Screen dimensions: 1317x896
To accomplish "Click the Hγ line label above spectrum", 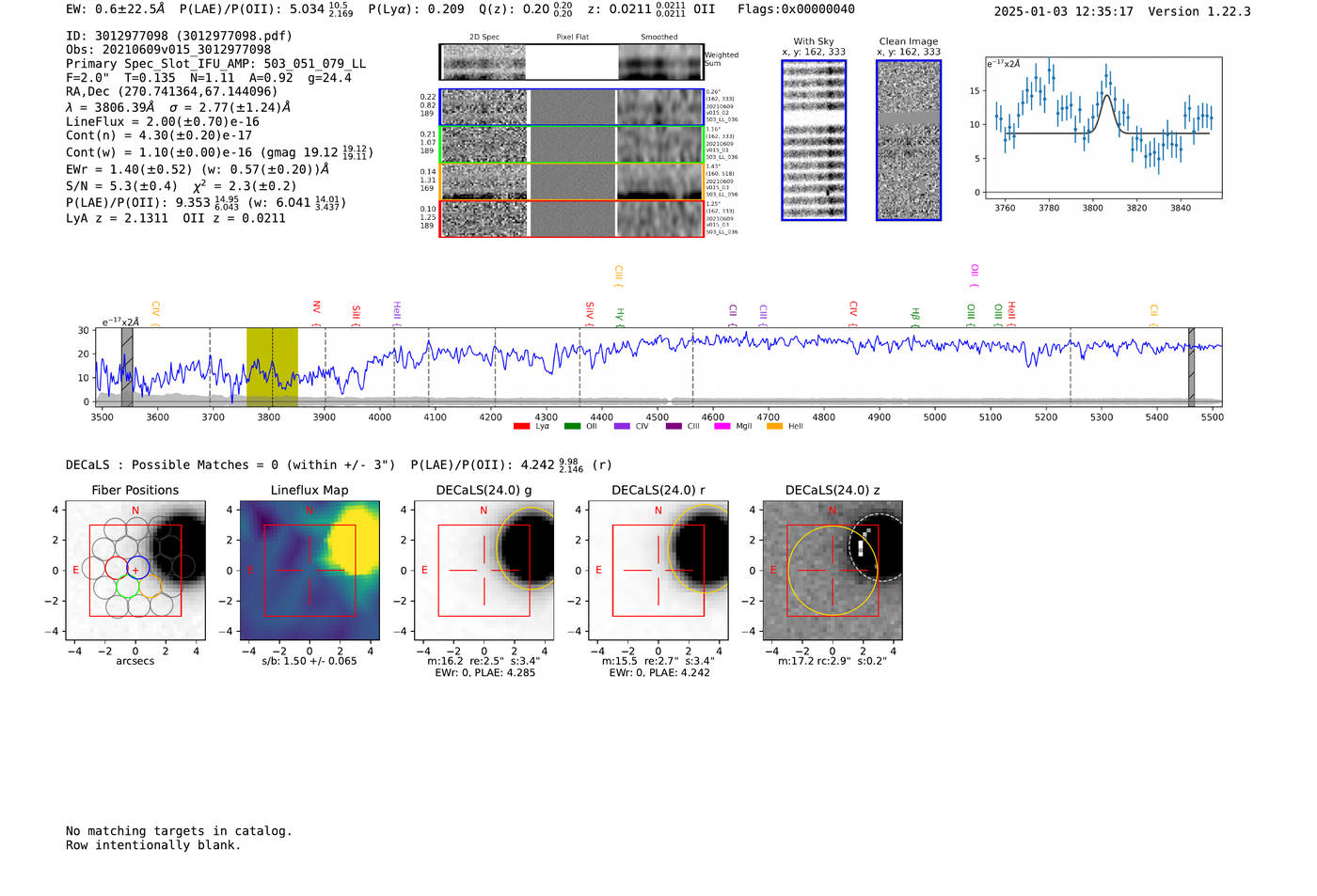I will coord(620,317).
